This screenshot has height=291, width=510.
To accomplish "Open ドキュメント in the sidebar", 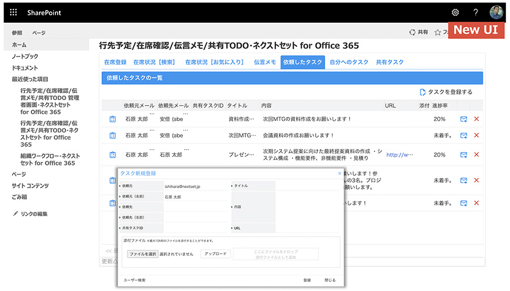I will [x=25, y=68].
